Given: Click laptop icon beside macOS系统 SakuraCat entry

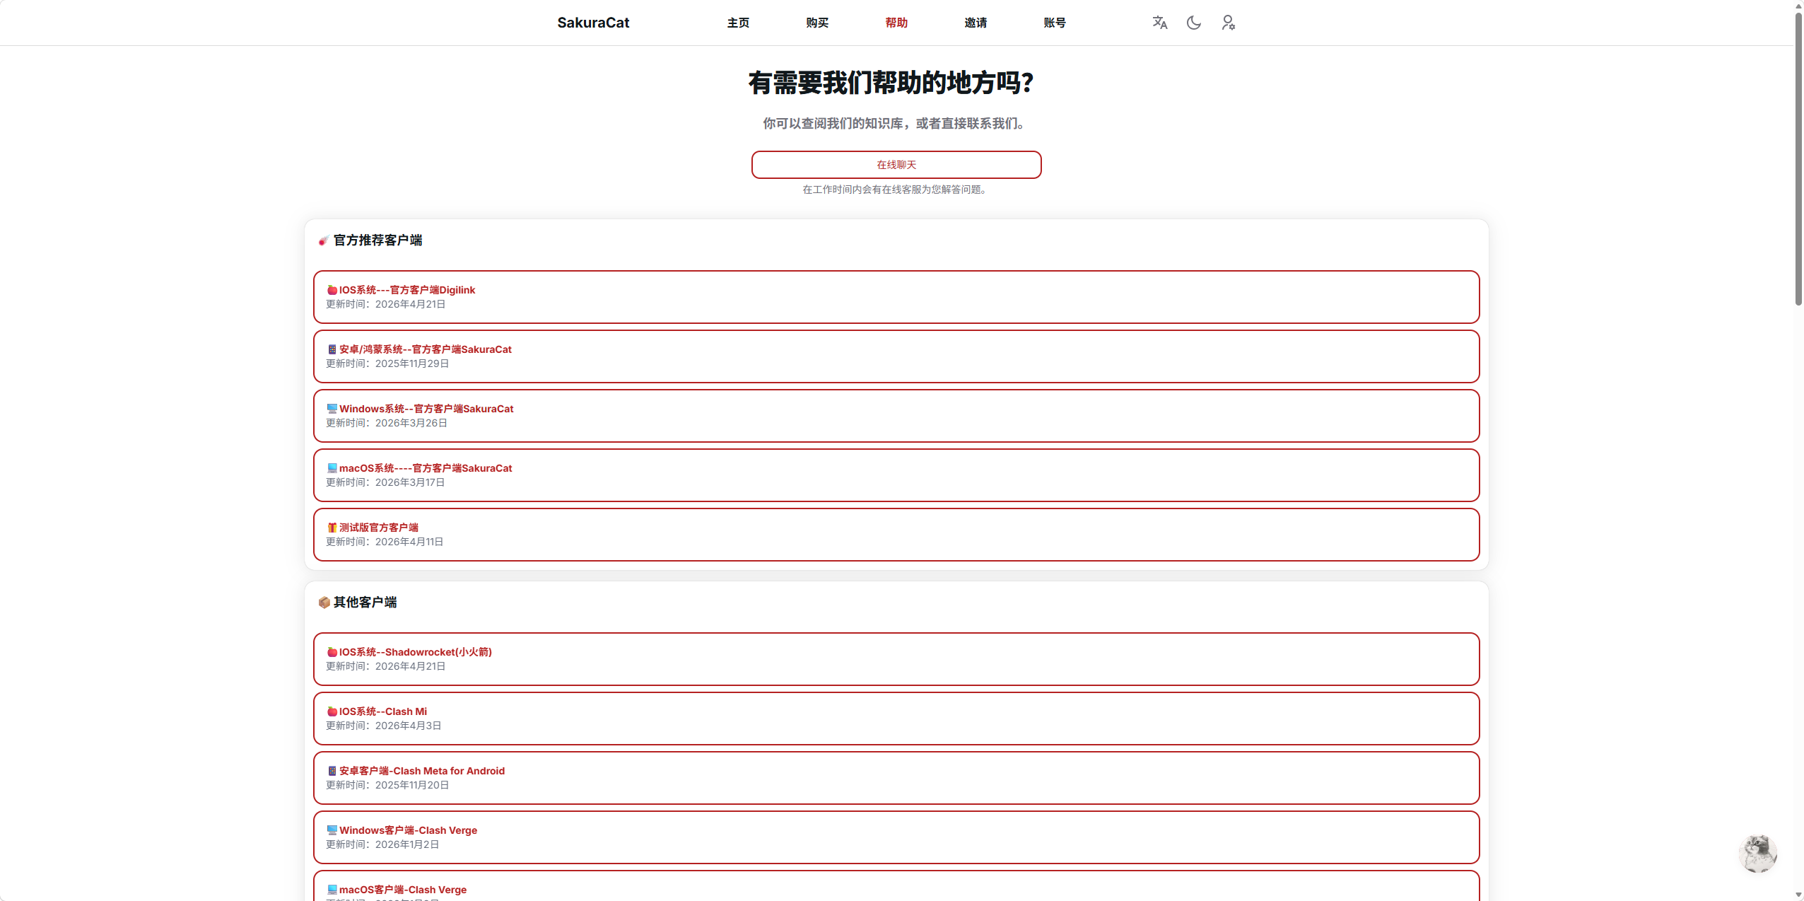Looking at the screenshot, I should coord(332,468).
